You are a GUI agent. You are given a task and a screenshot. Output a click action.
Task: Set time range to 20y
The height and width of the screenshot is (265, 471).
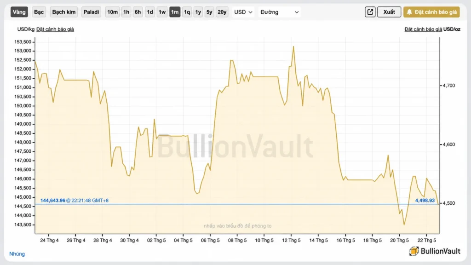(222, 12)
